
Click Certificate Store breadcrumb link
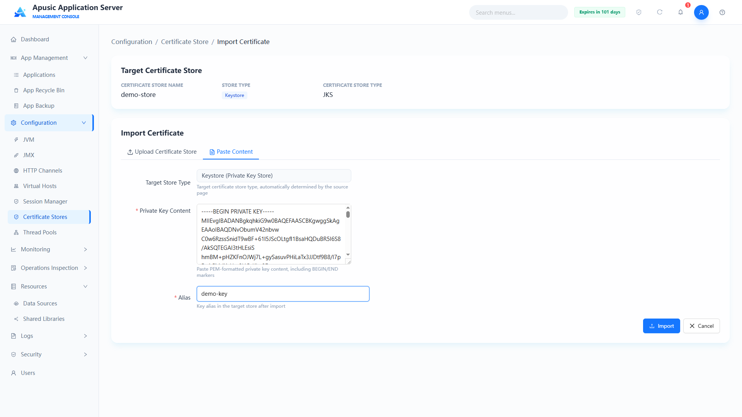coord(185,42)
